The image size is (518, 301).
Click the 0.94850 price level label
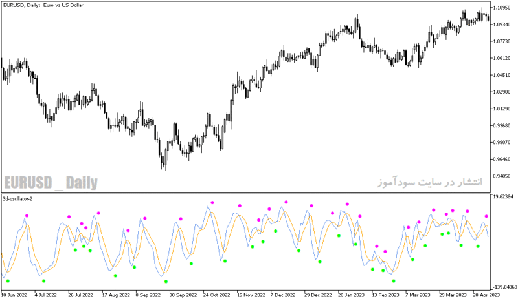pos(502,176)
